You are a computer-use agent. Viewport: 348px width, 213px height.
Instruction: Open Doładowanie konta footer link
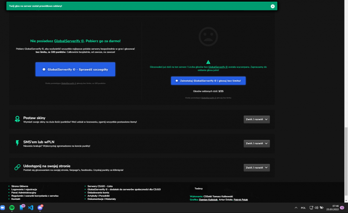tap(98, 192)
